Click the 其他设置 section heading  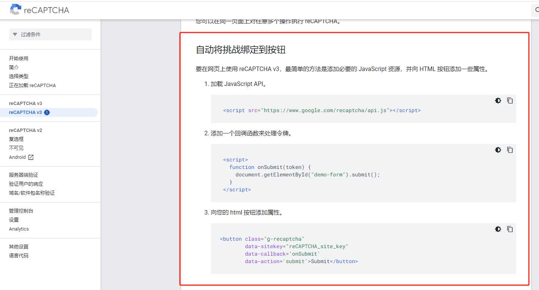tap(19, 247)
